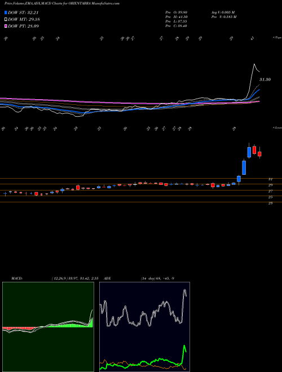Click the 'Pre O: 39.80' open value
This screenshot has height=372, width=282.
(x=177, y=12)
